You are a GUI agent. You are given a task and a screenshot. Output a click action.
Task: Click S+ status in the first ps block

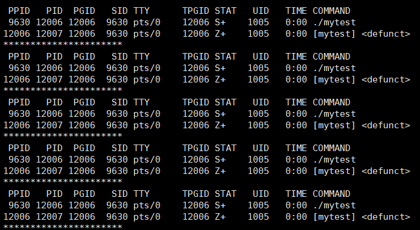(x=220, y=22)
